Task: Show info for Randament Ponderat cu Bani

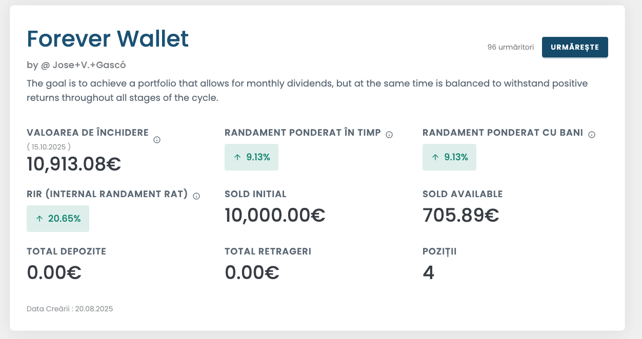Action: [592, 135]
